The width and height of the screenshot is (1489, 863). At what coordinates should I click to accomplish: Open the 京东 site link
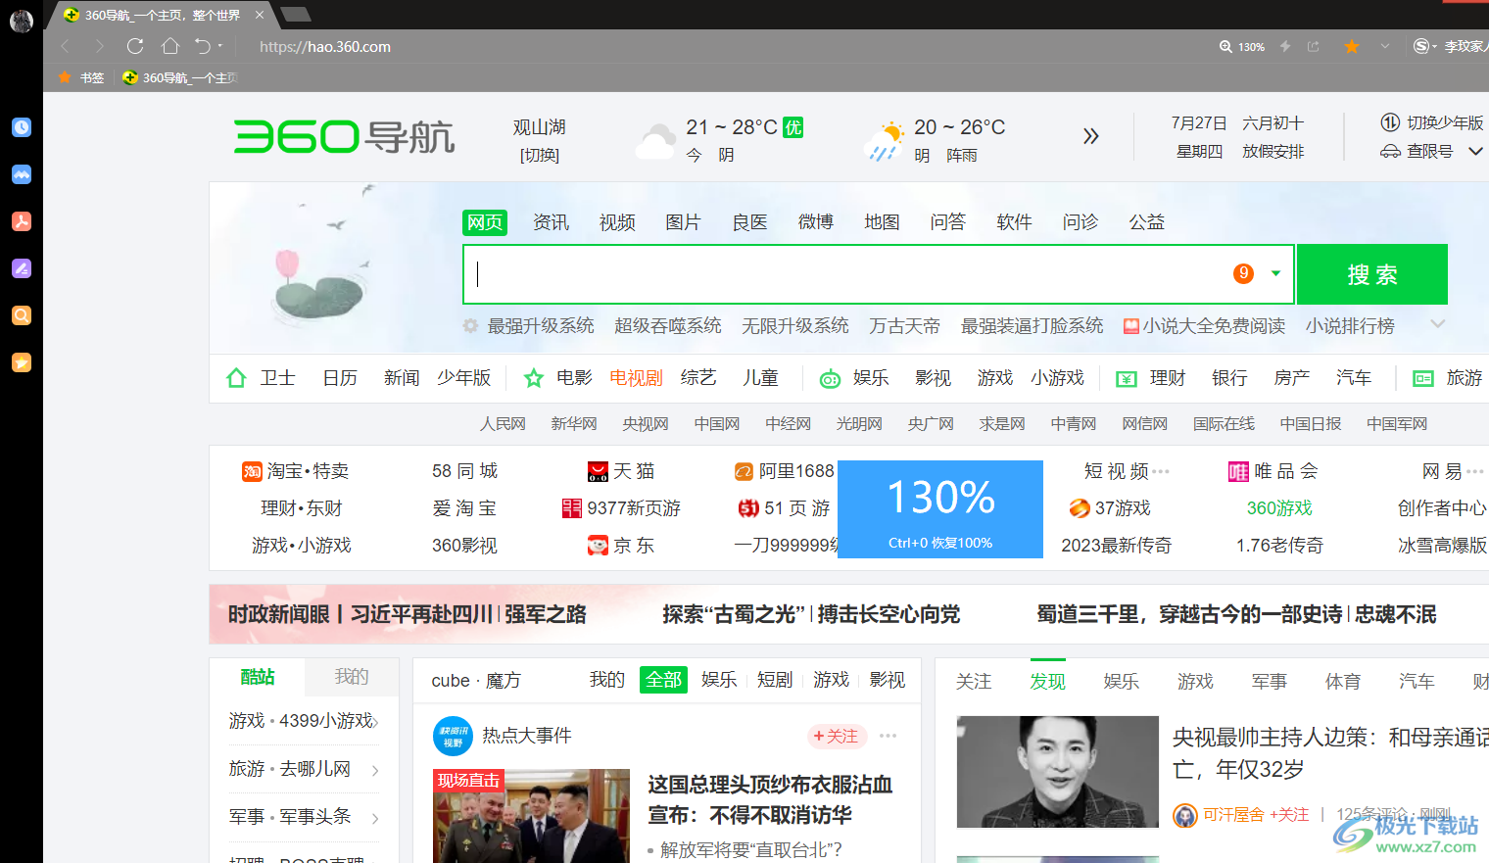pos(620,546)
